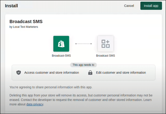Open the data privacy link
166x114 pixels.
(x=35, y=104)
